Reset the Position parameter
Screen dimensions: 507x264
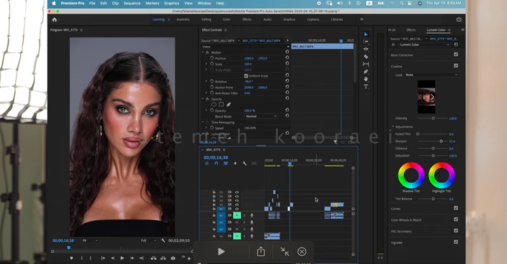click(287, 58)
